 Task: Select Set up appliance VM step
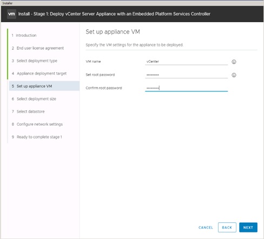pos(44,86)
